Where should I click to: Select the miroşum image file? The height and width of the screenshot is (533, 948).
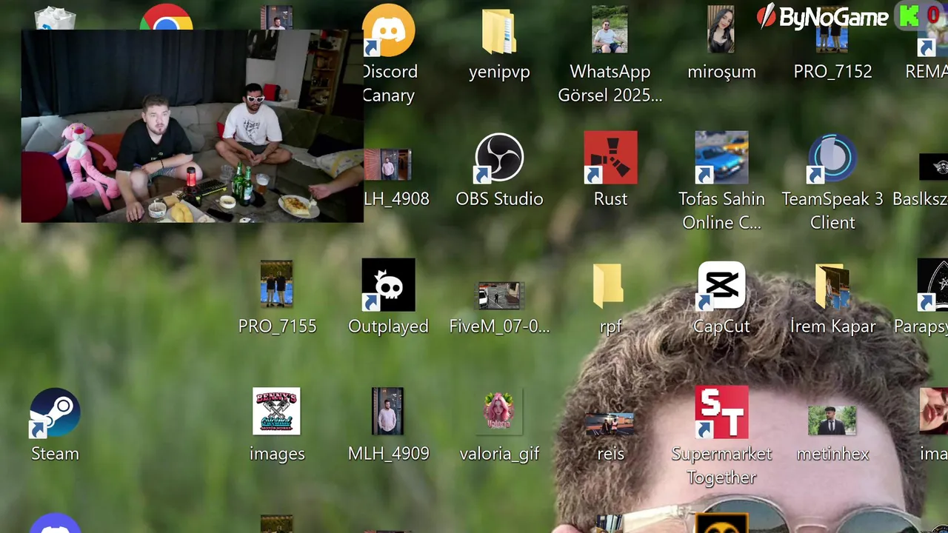[x=721, y=30]
